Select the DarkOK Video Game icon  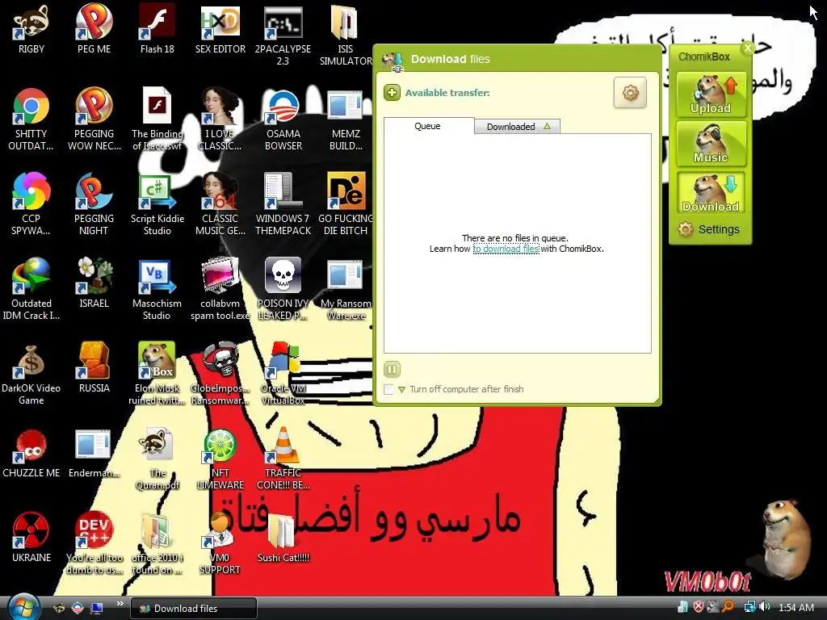pyautogui.click(x=31, y=375)
